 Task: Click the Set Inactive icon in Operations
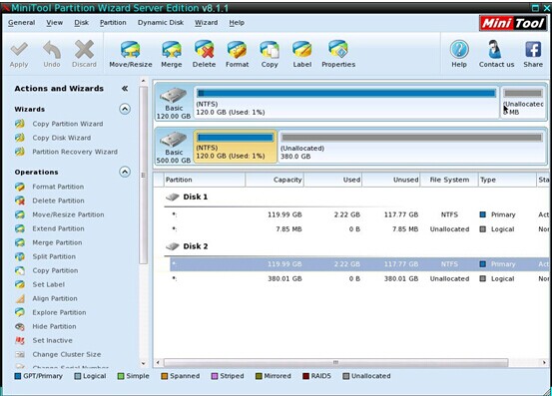[x=20, y=340]
